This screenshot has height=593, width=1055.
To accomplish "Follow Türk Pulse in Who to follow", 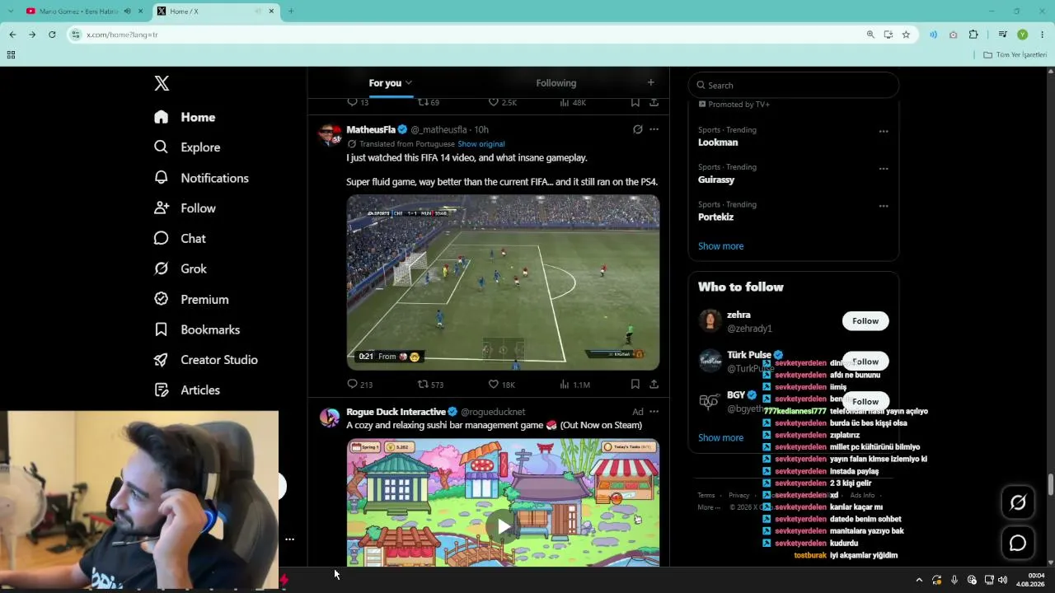I will point(865,362).
